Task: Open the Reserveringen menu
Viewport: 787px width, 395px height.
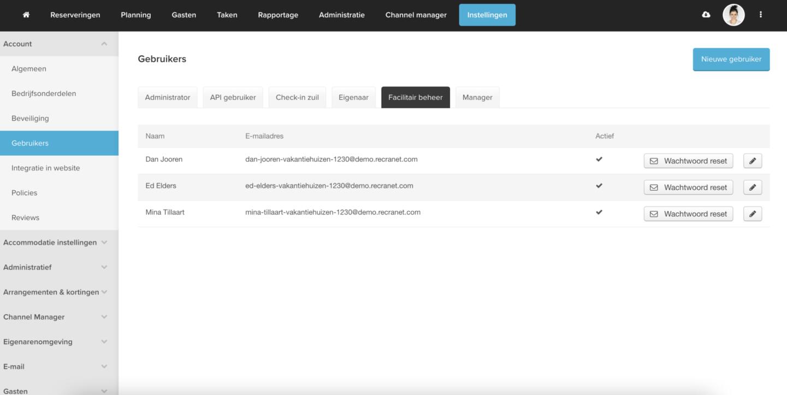Action: coord(75,15)
